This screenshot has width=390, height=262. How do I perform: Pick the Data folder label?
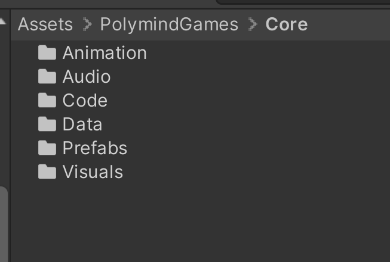(82, 124)
